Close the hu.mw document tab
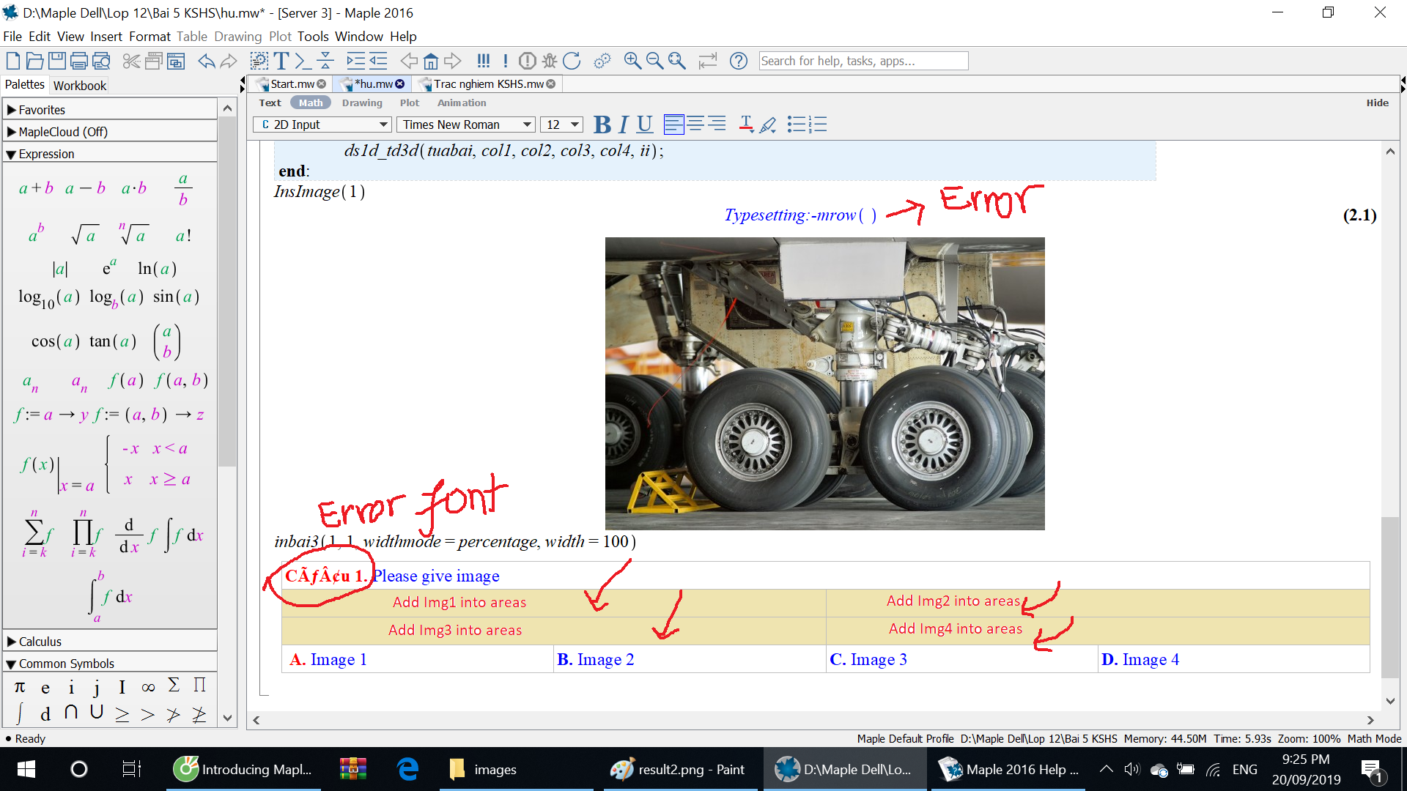This screenshot has height=791, width=1407. pos(400,84)
